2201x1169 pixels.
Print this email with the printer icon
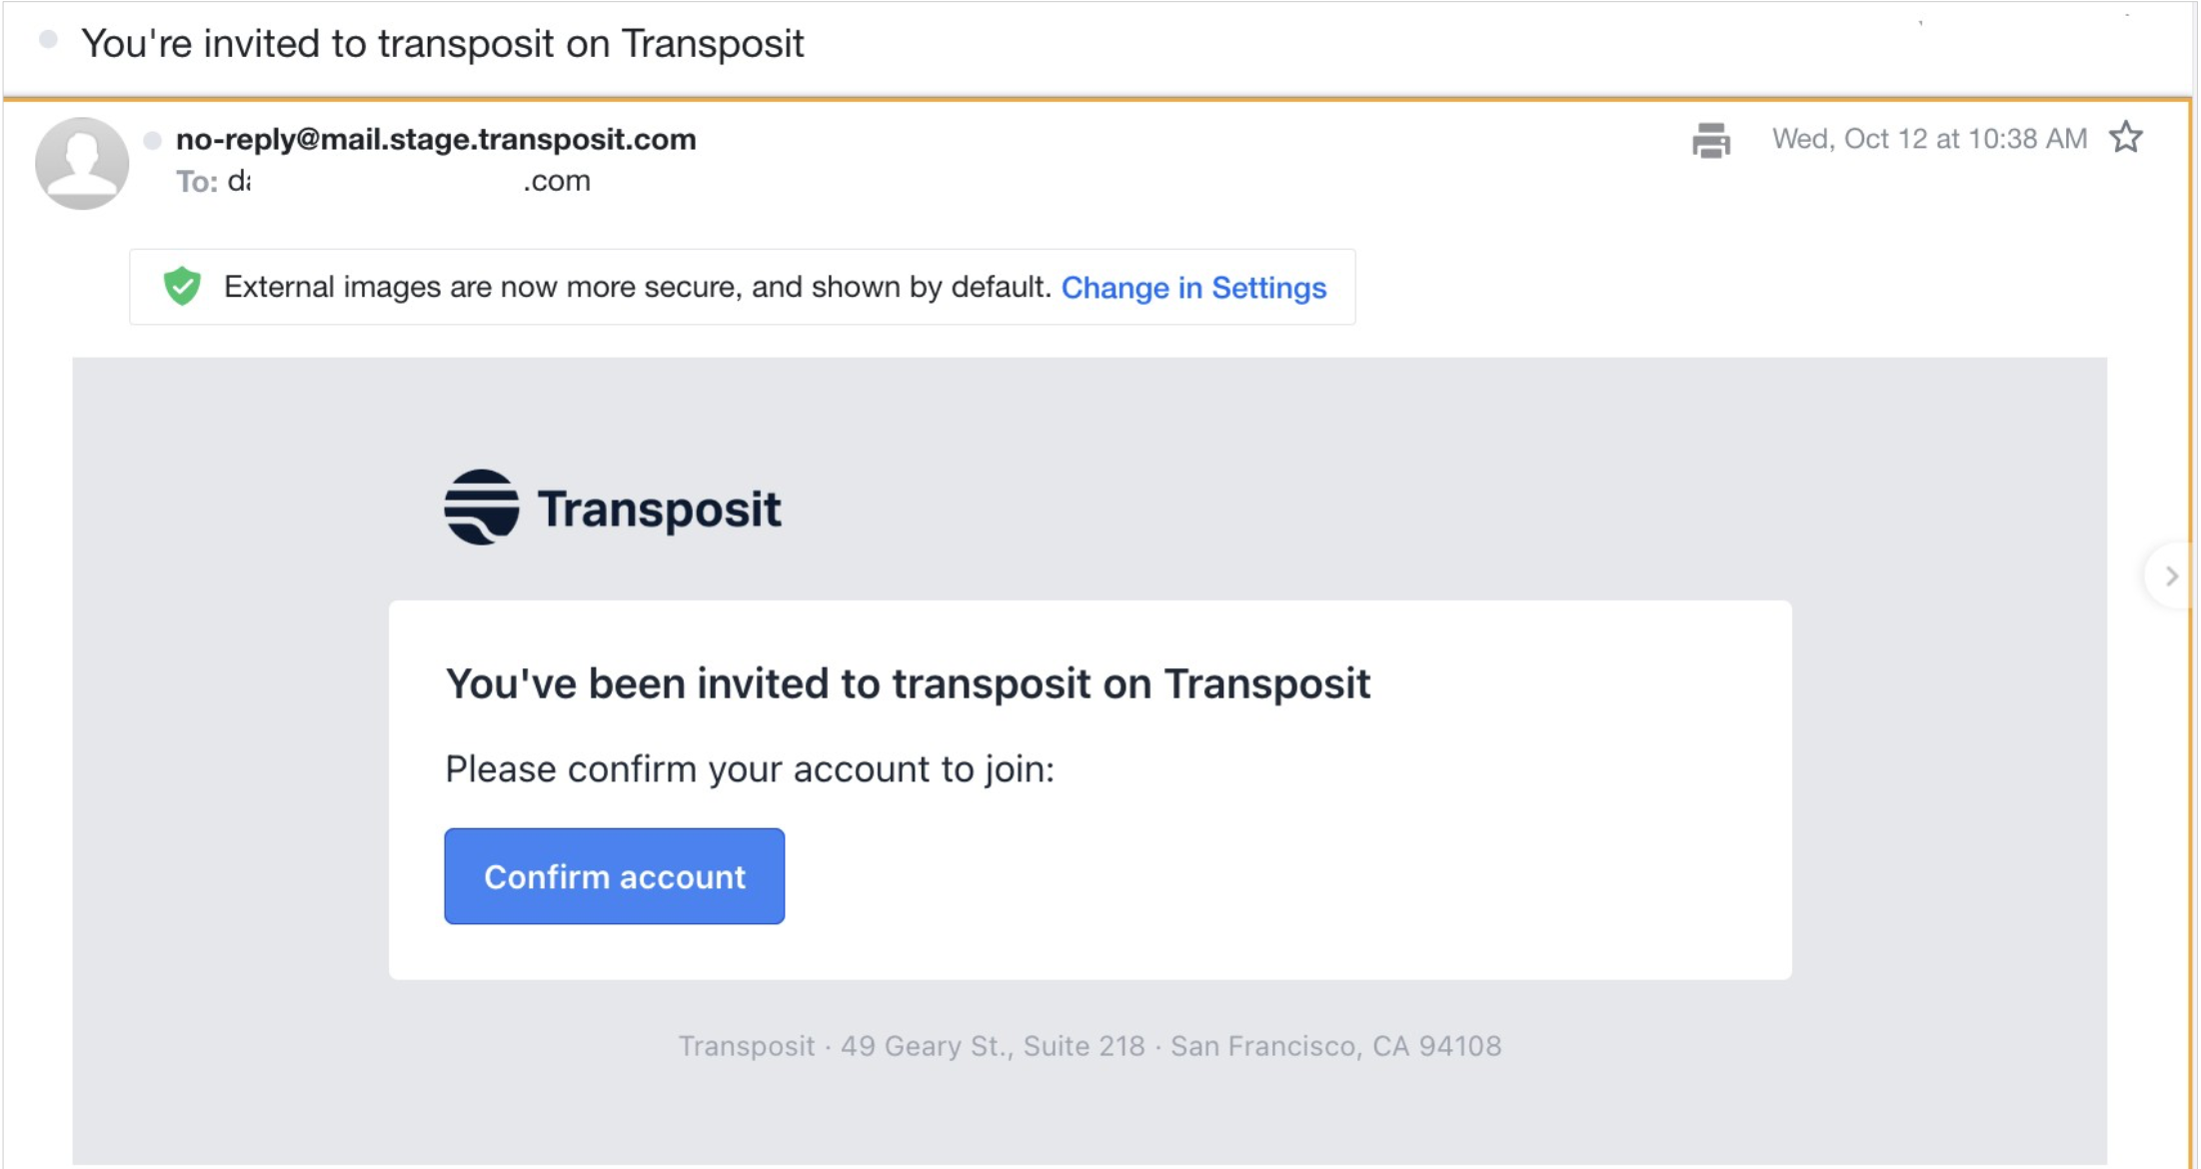(x=1710, y=140)
